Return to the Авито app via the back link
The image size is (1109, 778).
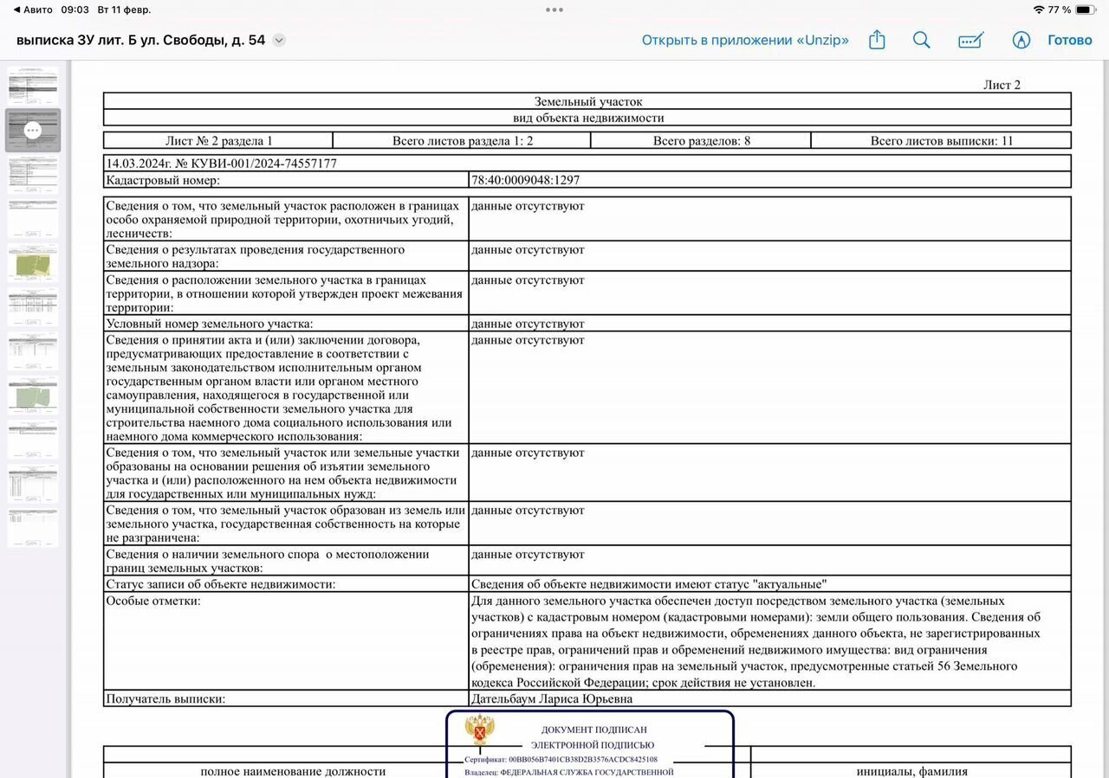pos(33,10)
